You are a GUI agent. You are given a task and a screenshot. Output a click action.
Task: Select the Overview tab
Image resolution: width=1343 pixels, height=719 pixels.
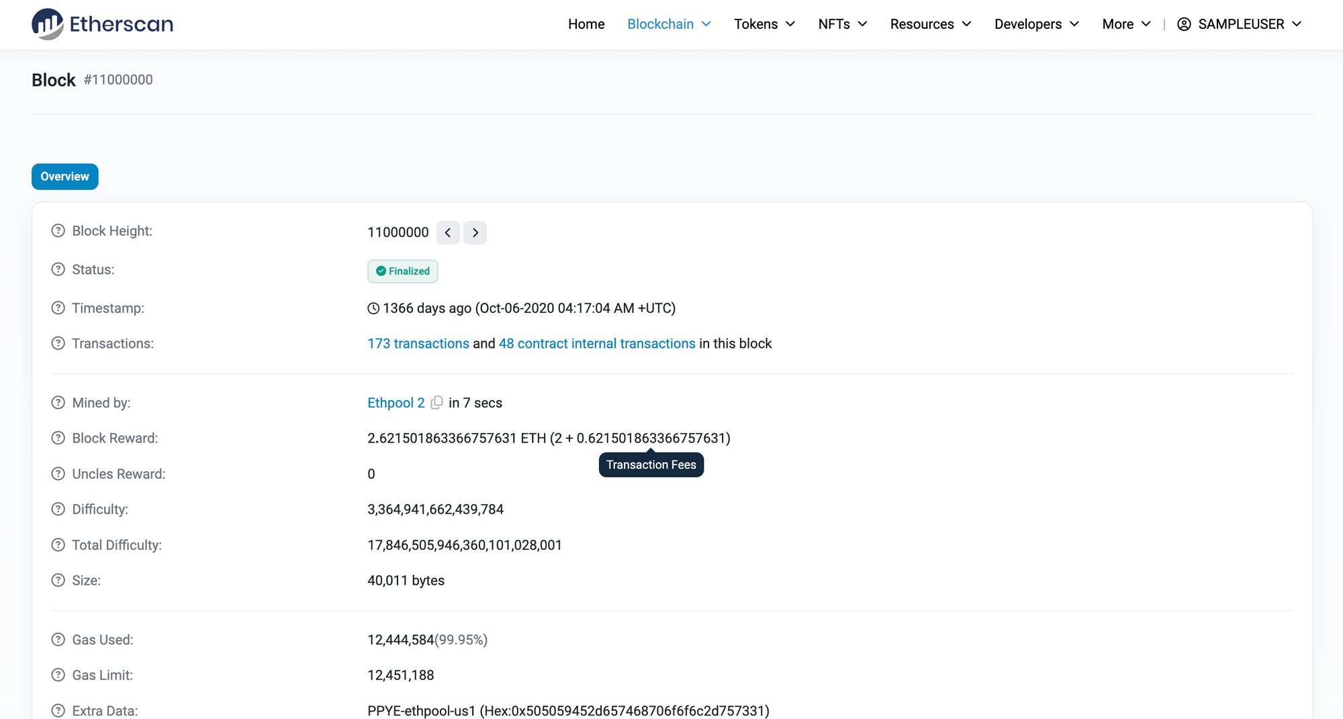[65, 177]
